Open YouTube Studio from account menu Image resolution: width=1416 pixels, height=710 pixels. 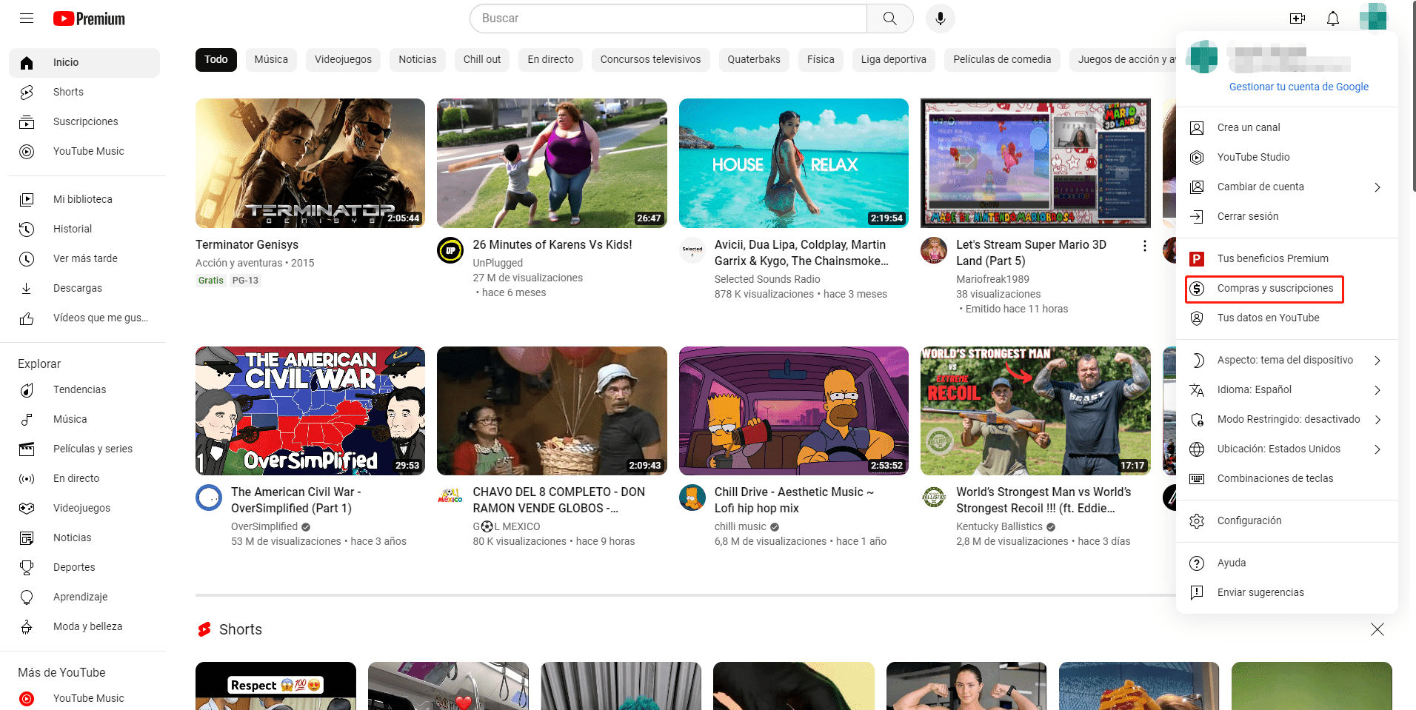tap(1287, 157)
